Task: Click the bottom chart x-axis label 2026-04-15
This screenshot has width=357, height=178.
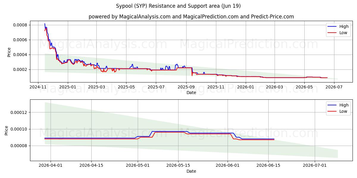Action: (x=91, y=166)
